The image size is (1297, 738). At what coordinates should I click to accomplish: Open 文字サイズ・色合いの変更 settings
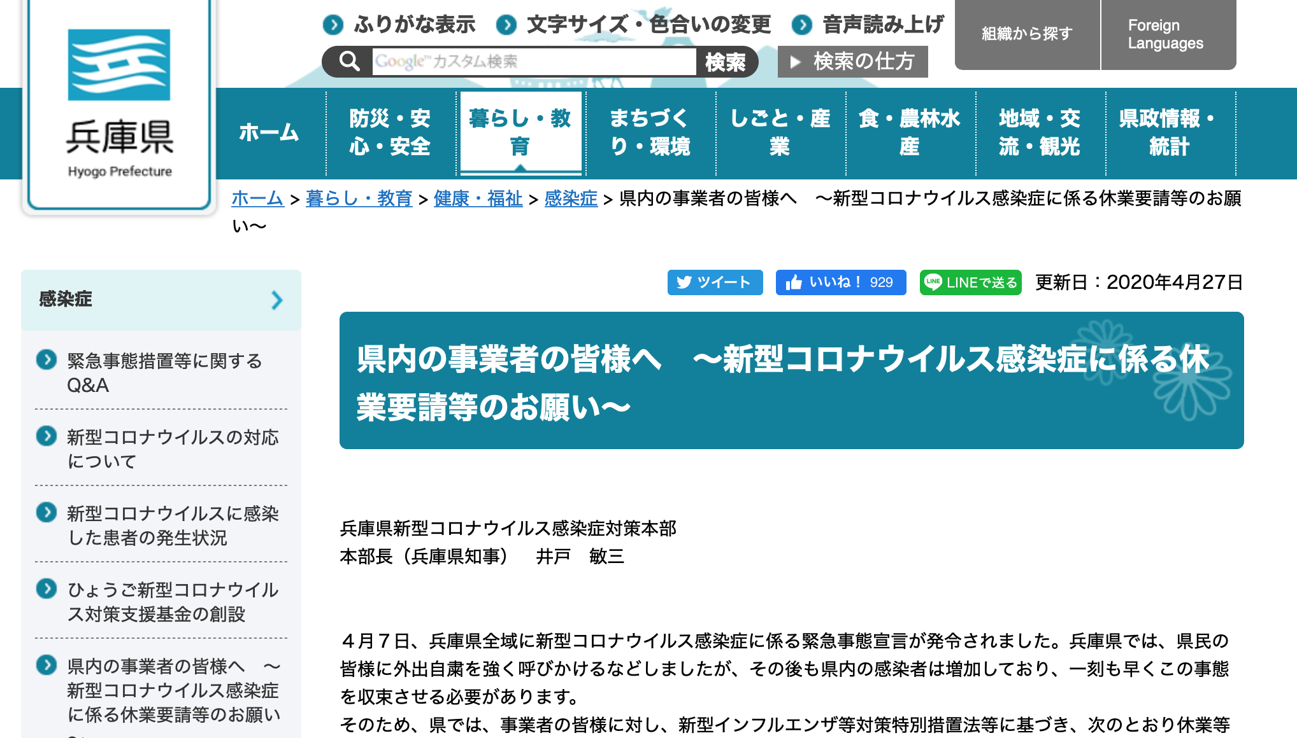(648, 25)
